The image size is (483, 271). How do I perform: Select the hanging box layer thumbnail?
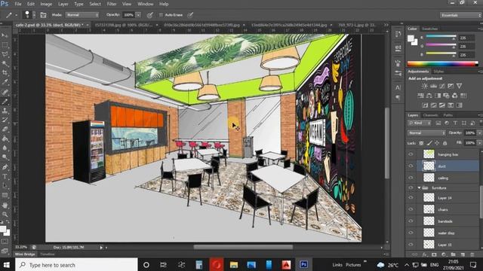click(429, 154)
